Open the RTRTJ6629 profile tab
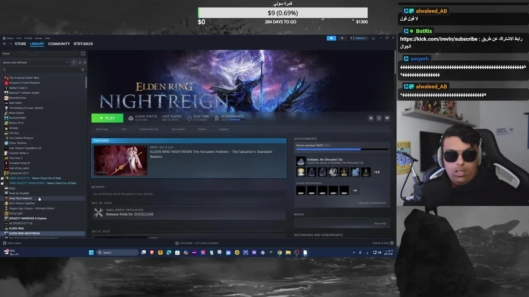This screenshot has height=297, width=529. [83, 44]
